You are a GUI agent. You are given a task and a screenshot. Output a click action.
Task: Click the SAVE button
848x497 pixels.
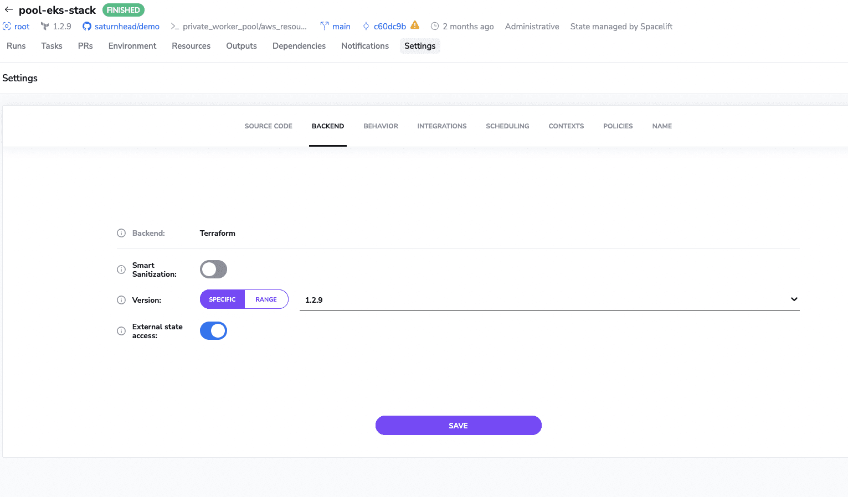(458, 425)
